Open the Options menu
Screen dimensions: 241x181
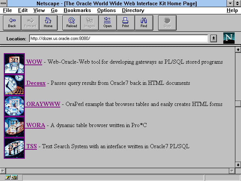pyautogui.click(x=106, y=11)
